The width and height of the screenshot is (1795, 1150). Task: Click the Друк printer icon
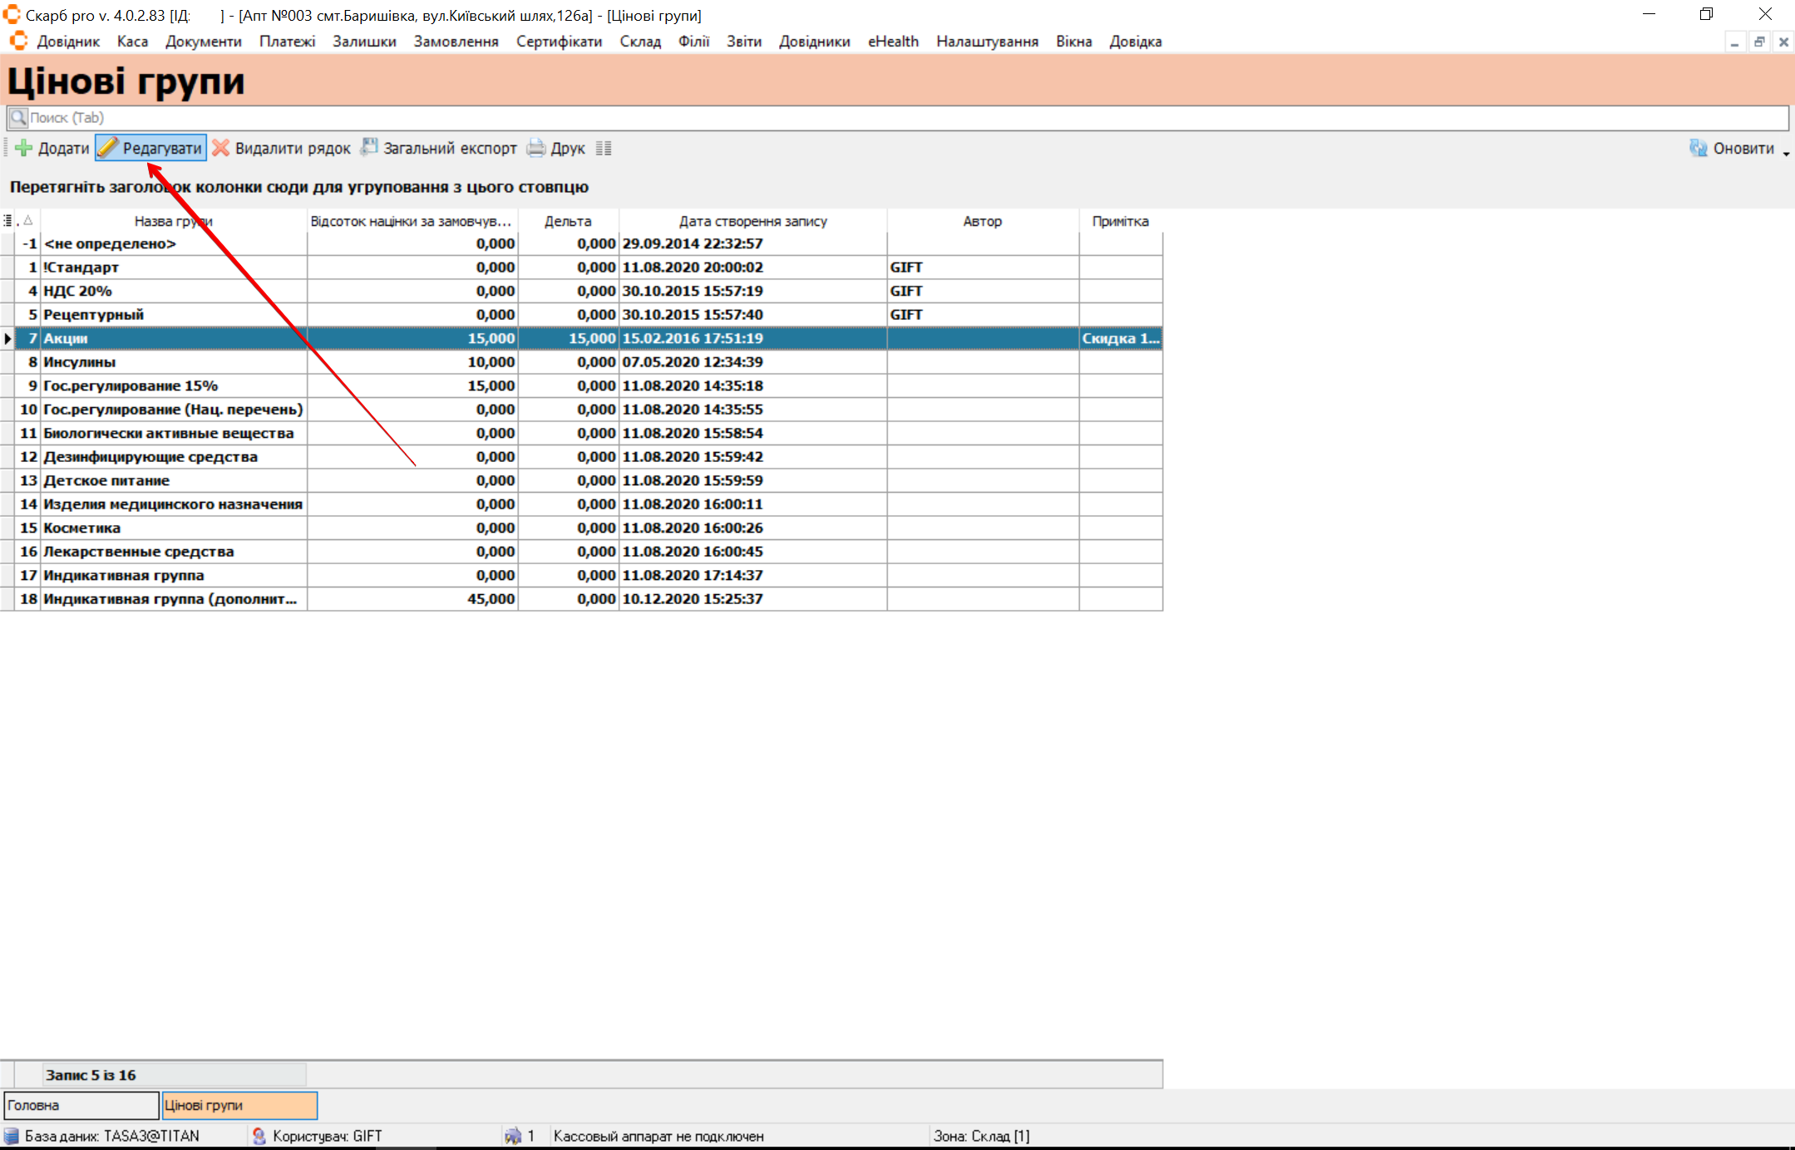(x=537, y=149)
